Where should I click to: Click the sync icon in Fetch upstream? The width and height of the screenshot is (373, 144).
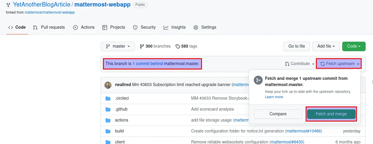pos(323,64)
